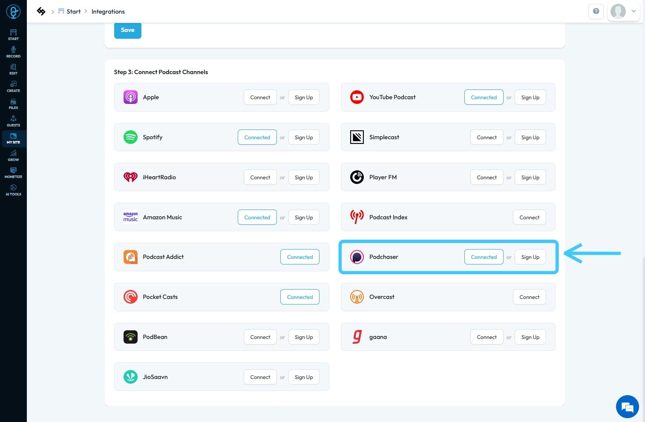The height and width of the screenshot is (422, 645).
Task: Sign up for JioSaavn
Action: tap(304, 377)
